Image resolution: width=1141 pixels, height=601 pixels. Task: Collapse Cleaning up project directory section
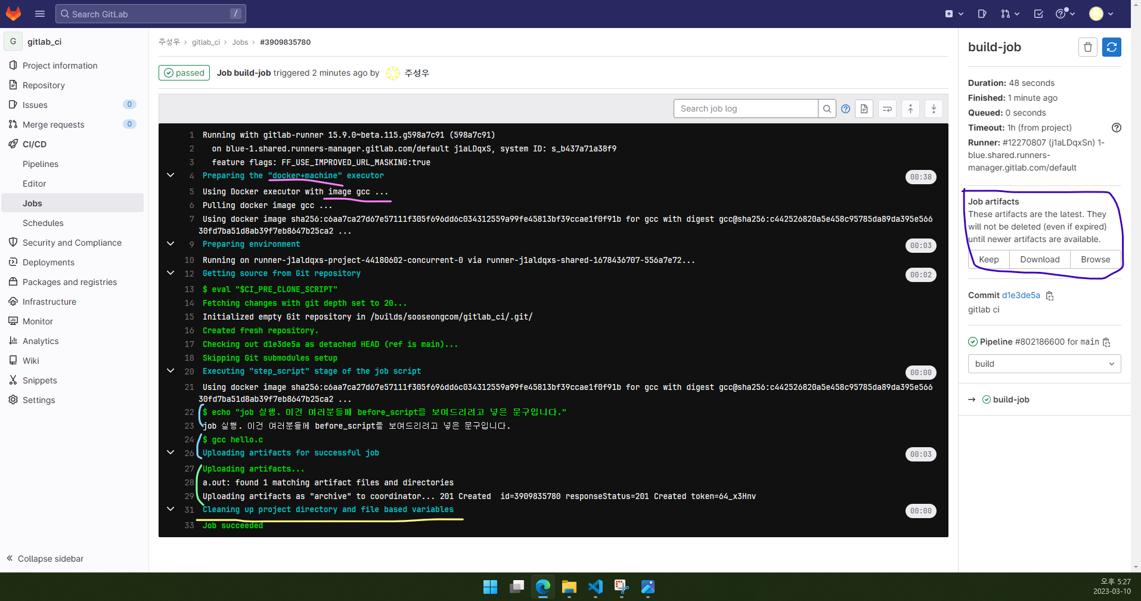pyautogui.click(x=170, y=509)
